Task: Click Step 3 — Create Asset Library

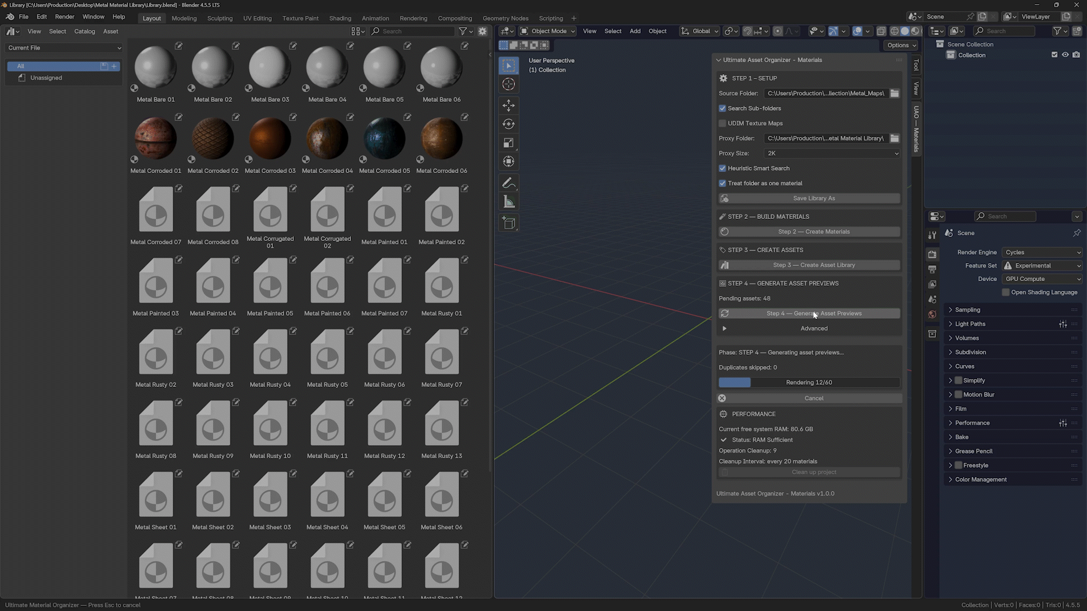Action: click(x=810, y=265)
